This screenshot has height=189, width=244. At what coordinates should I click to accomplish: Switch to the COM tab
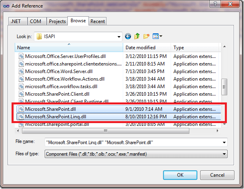click(36, 21)
